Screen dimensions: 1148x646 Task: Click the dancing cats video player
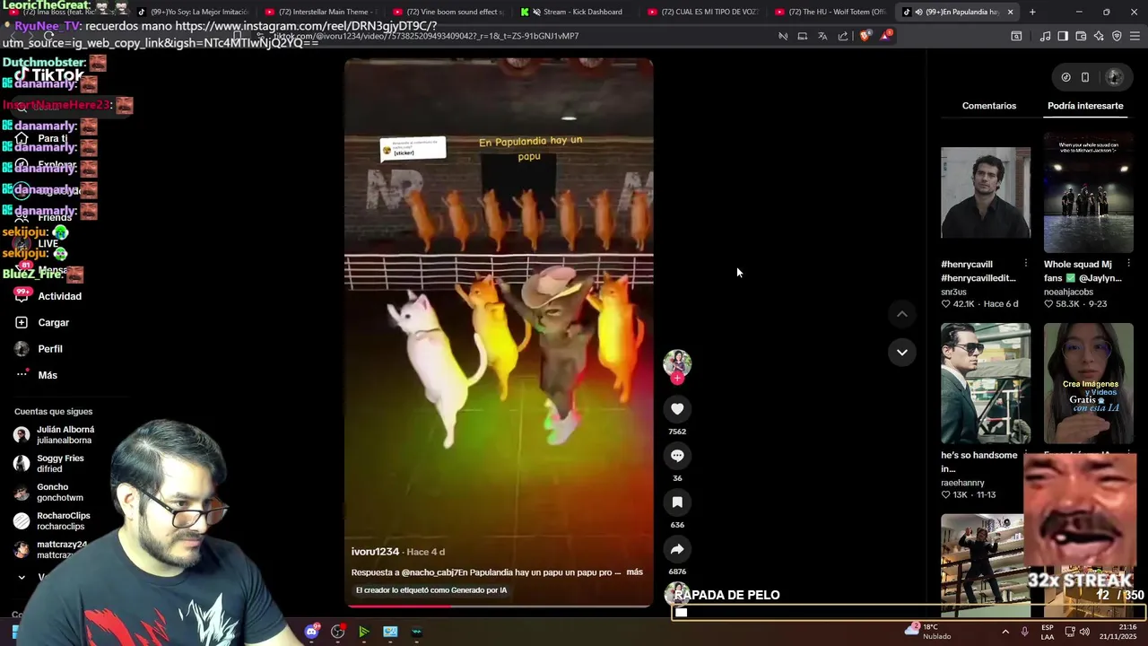(499, 332)
